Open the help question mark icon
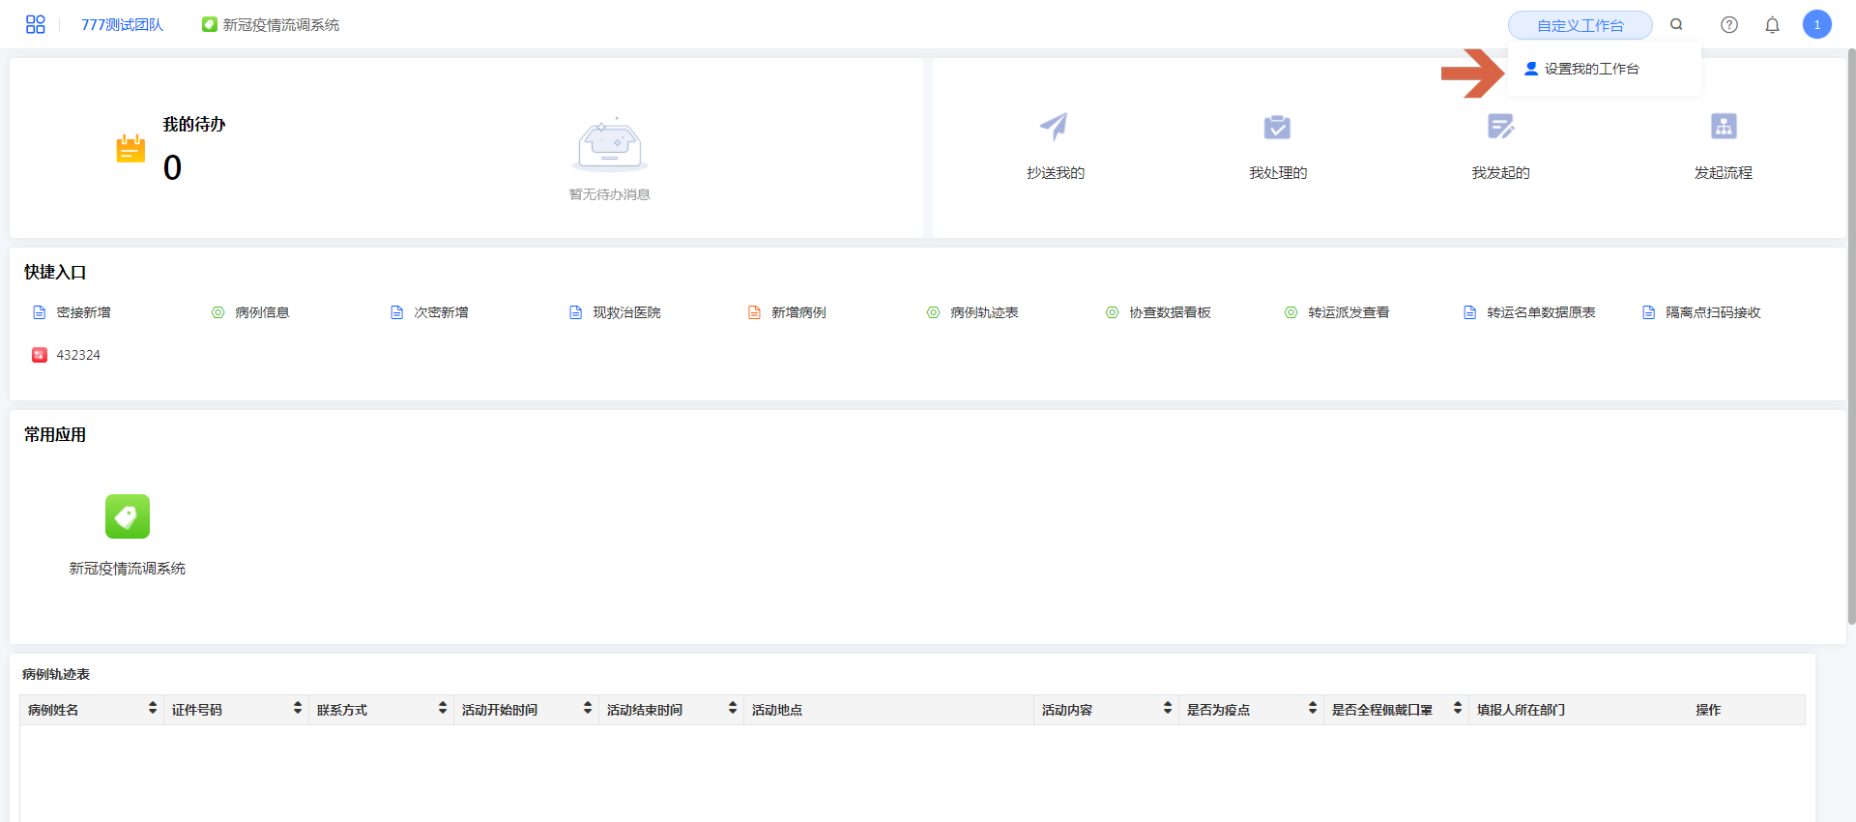Viewport: 1856px width, 822px height. tap(1728, 24)
